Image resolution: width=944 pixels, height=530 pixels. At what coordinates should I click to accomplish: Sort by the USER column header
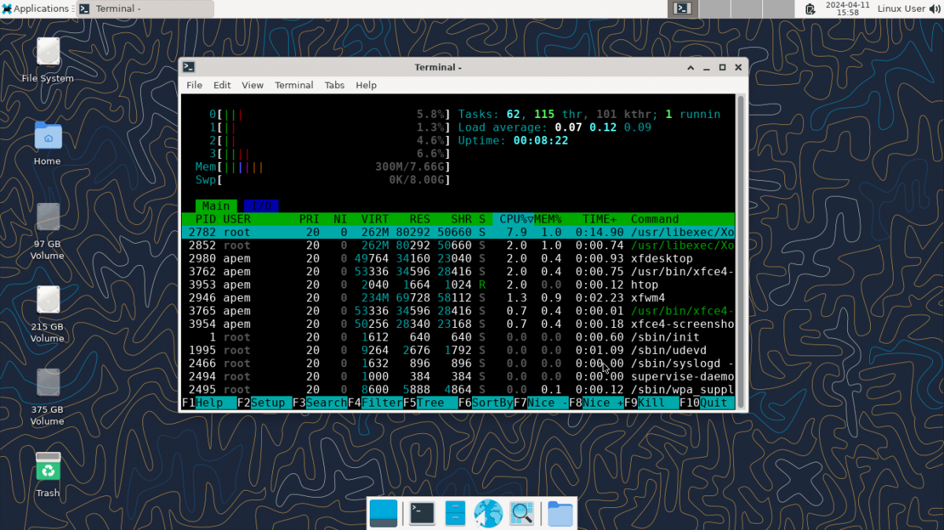[237, 219]
